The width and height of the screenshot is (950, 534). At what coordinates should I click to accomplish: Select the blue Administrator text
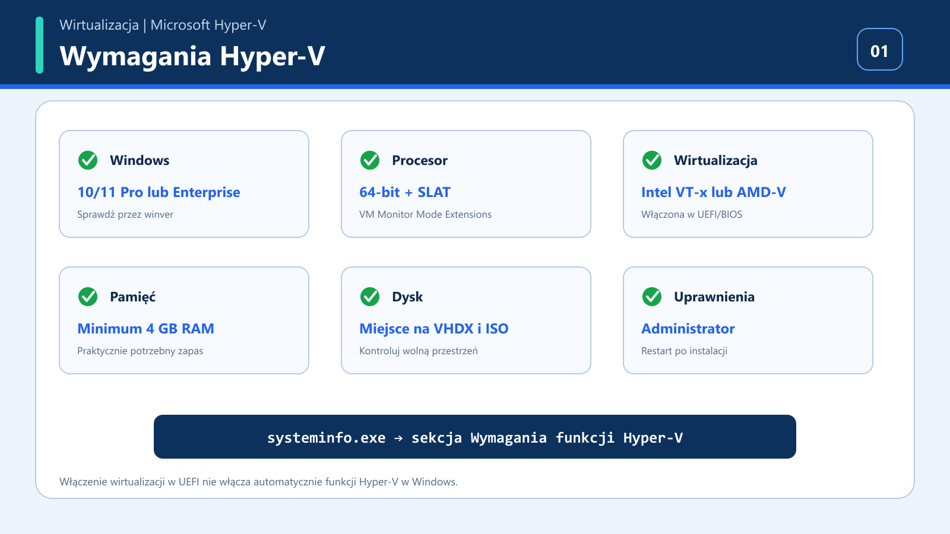688,329
